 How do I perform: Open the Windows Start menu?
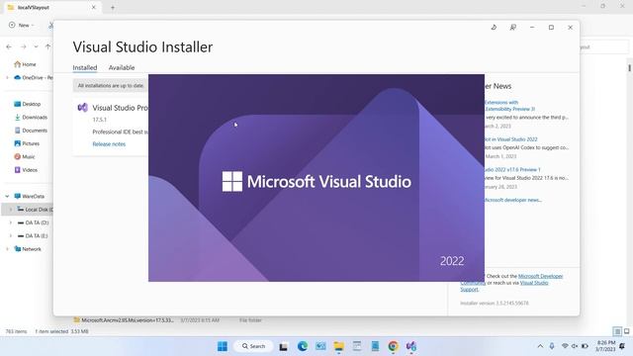223,346
